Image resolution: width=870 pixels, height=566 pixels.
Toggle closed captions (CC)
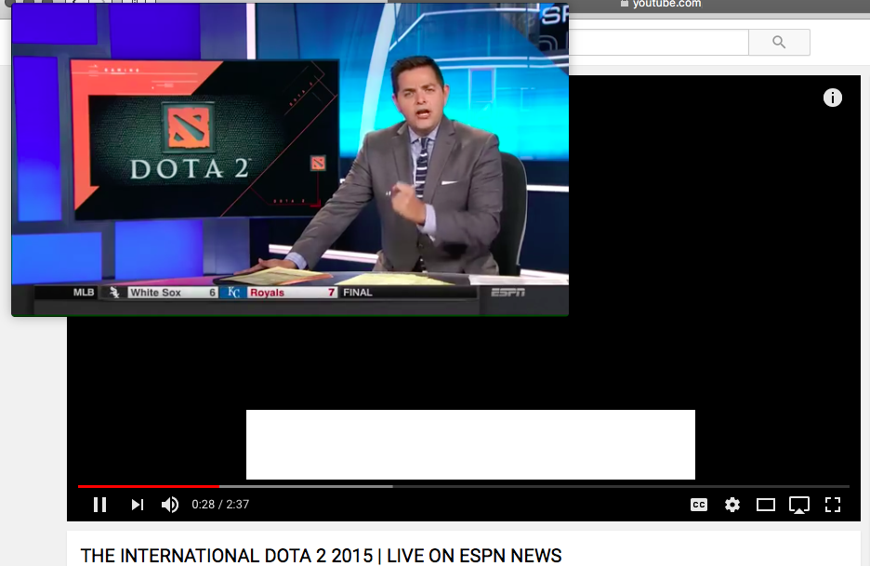point(699,505)
